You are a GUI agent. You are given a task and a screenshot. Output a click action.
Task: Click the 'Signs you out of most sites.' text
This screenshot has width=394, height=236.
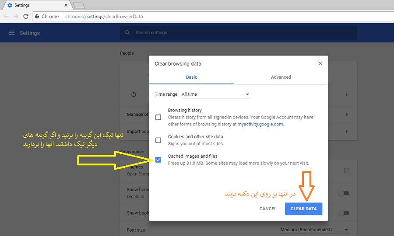coord(196,144)
